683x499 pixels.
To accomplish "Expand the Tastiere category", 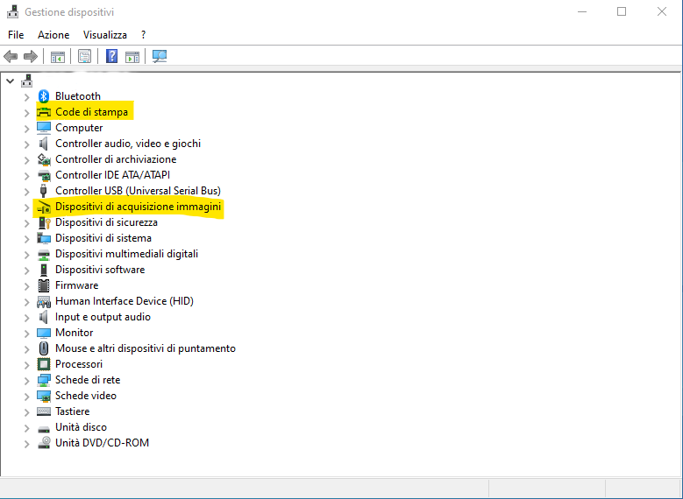I will click(x=26, y=412).
